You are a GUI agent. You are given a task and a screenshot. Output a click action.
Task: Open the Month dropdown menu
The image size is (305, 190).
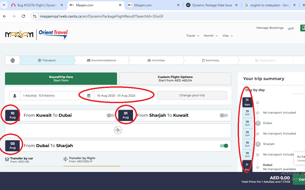pyautogui.click(x=211, y=36)
